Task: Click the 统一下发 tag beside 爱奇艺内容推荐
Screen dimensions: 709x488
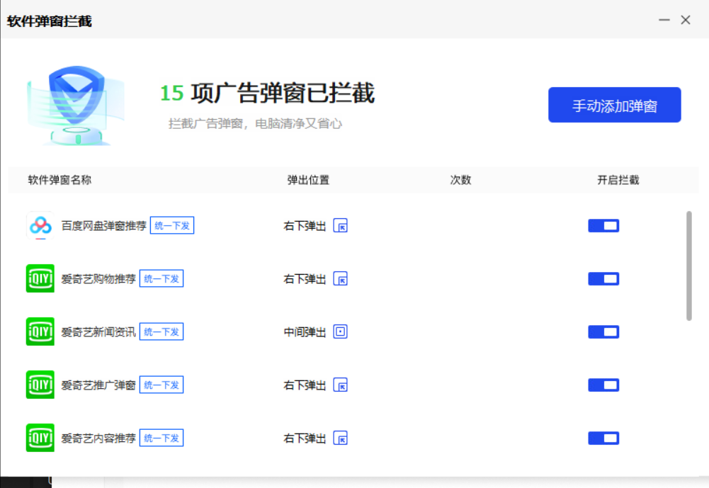Action: click(x=161, y=438)
